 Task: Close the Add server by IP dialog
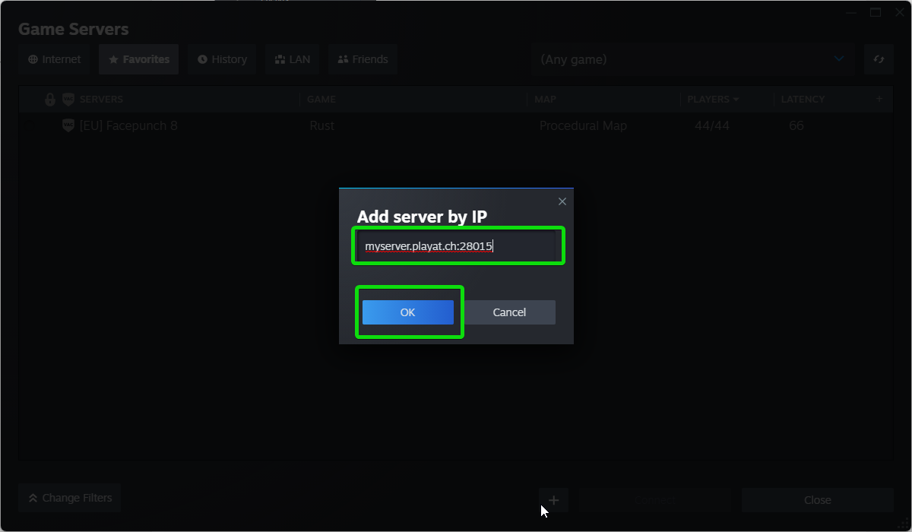(562, 201)
